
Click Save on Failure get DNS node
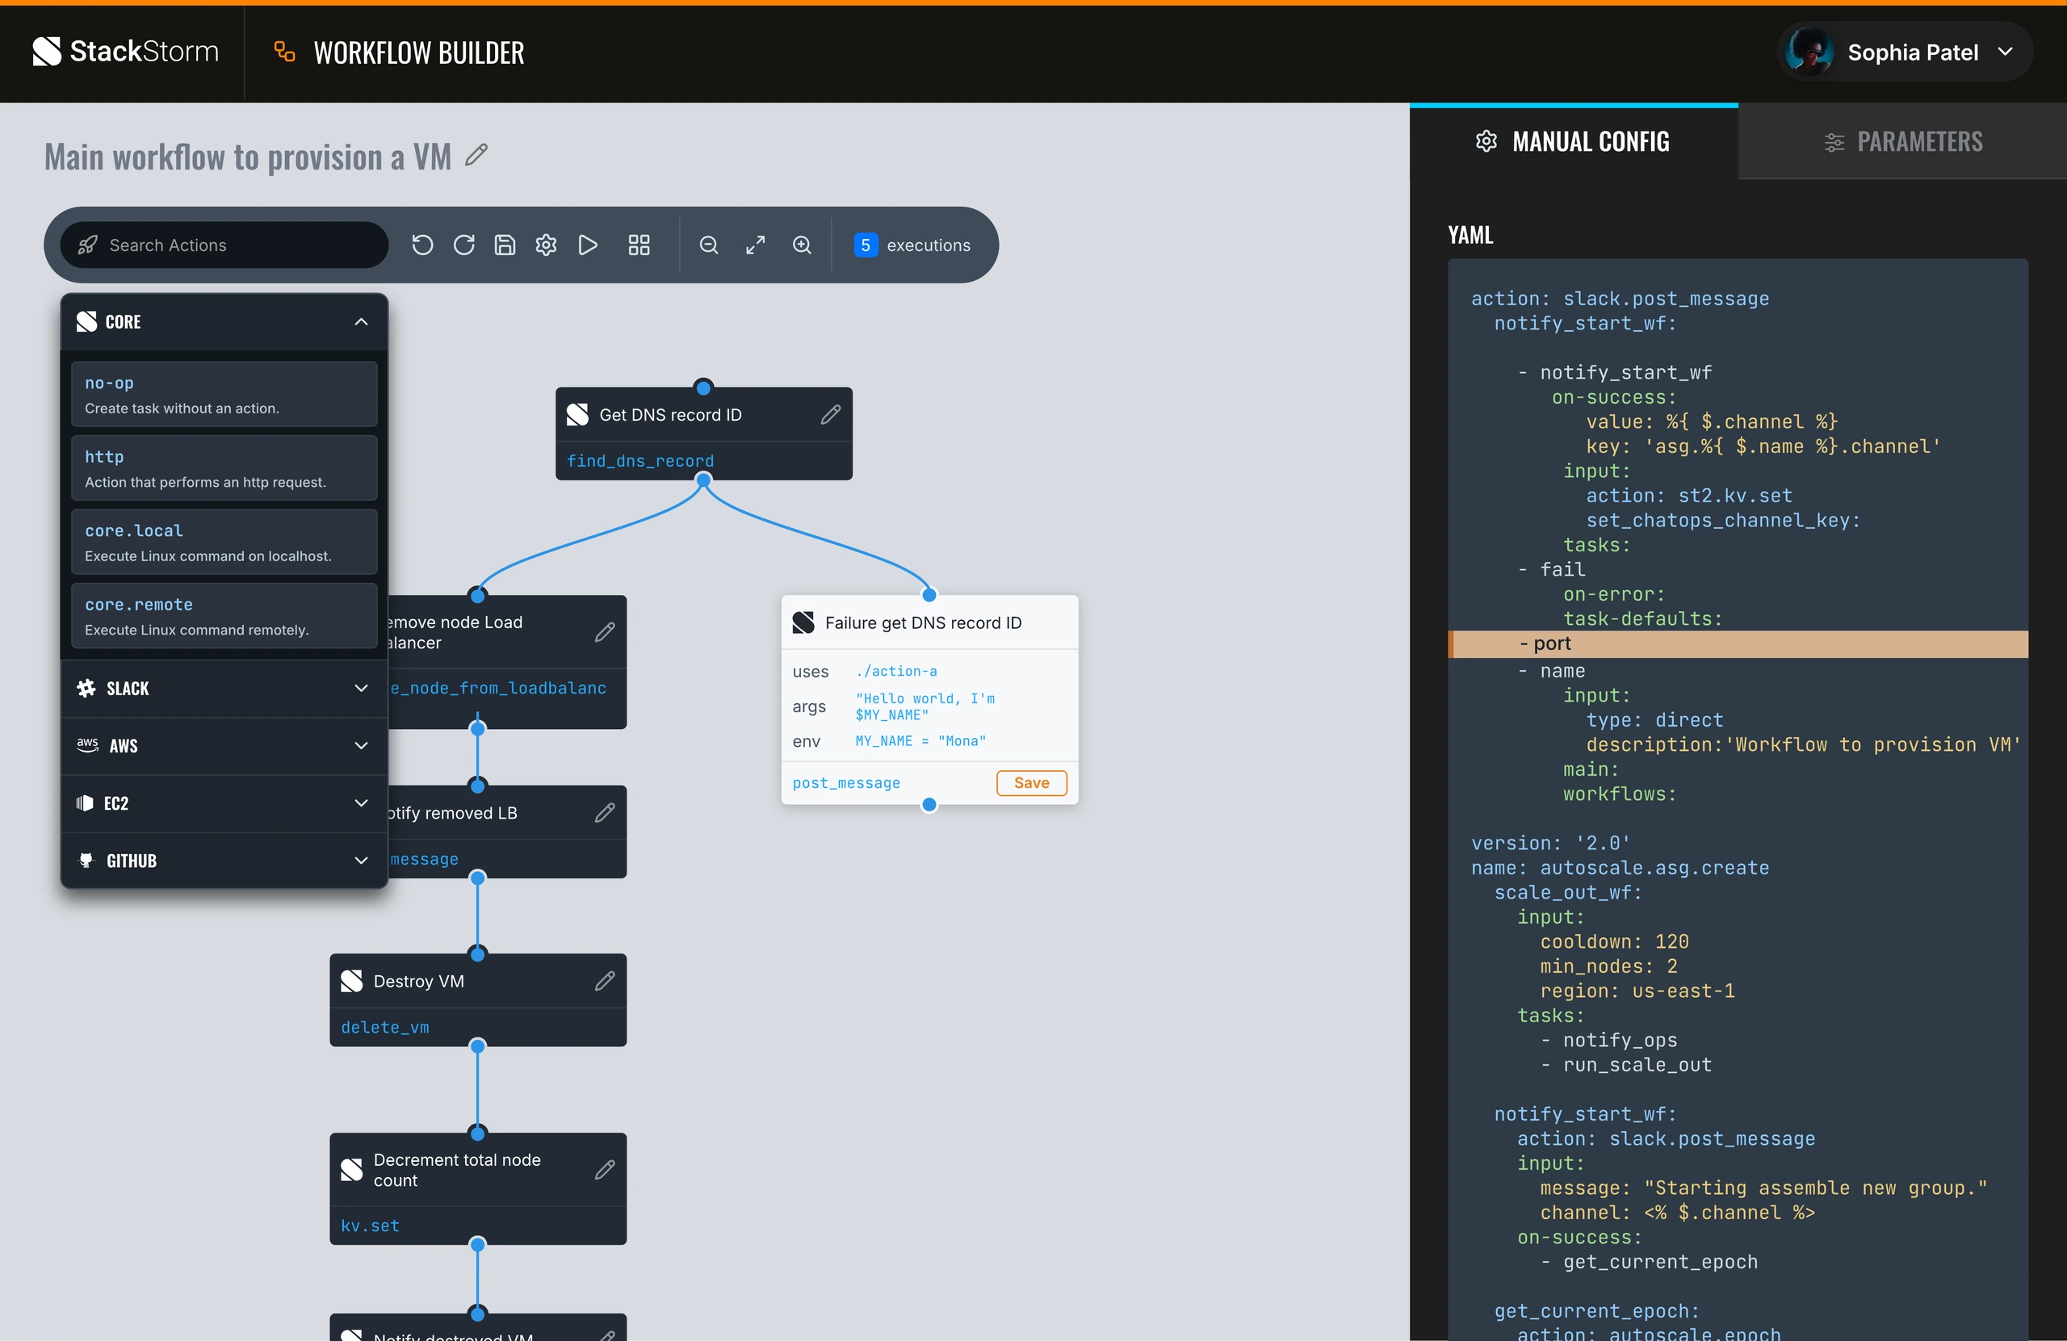click(1032, 782)
